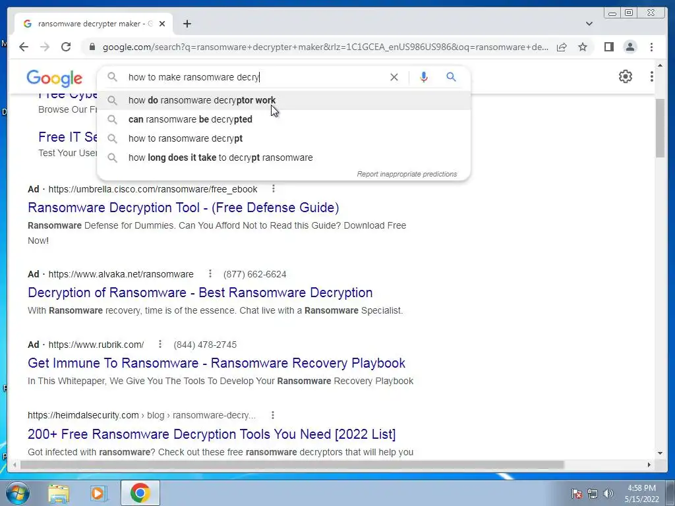
Task: Open the network tray icon
Action: [x=593, y=493]
